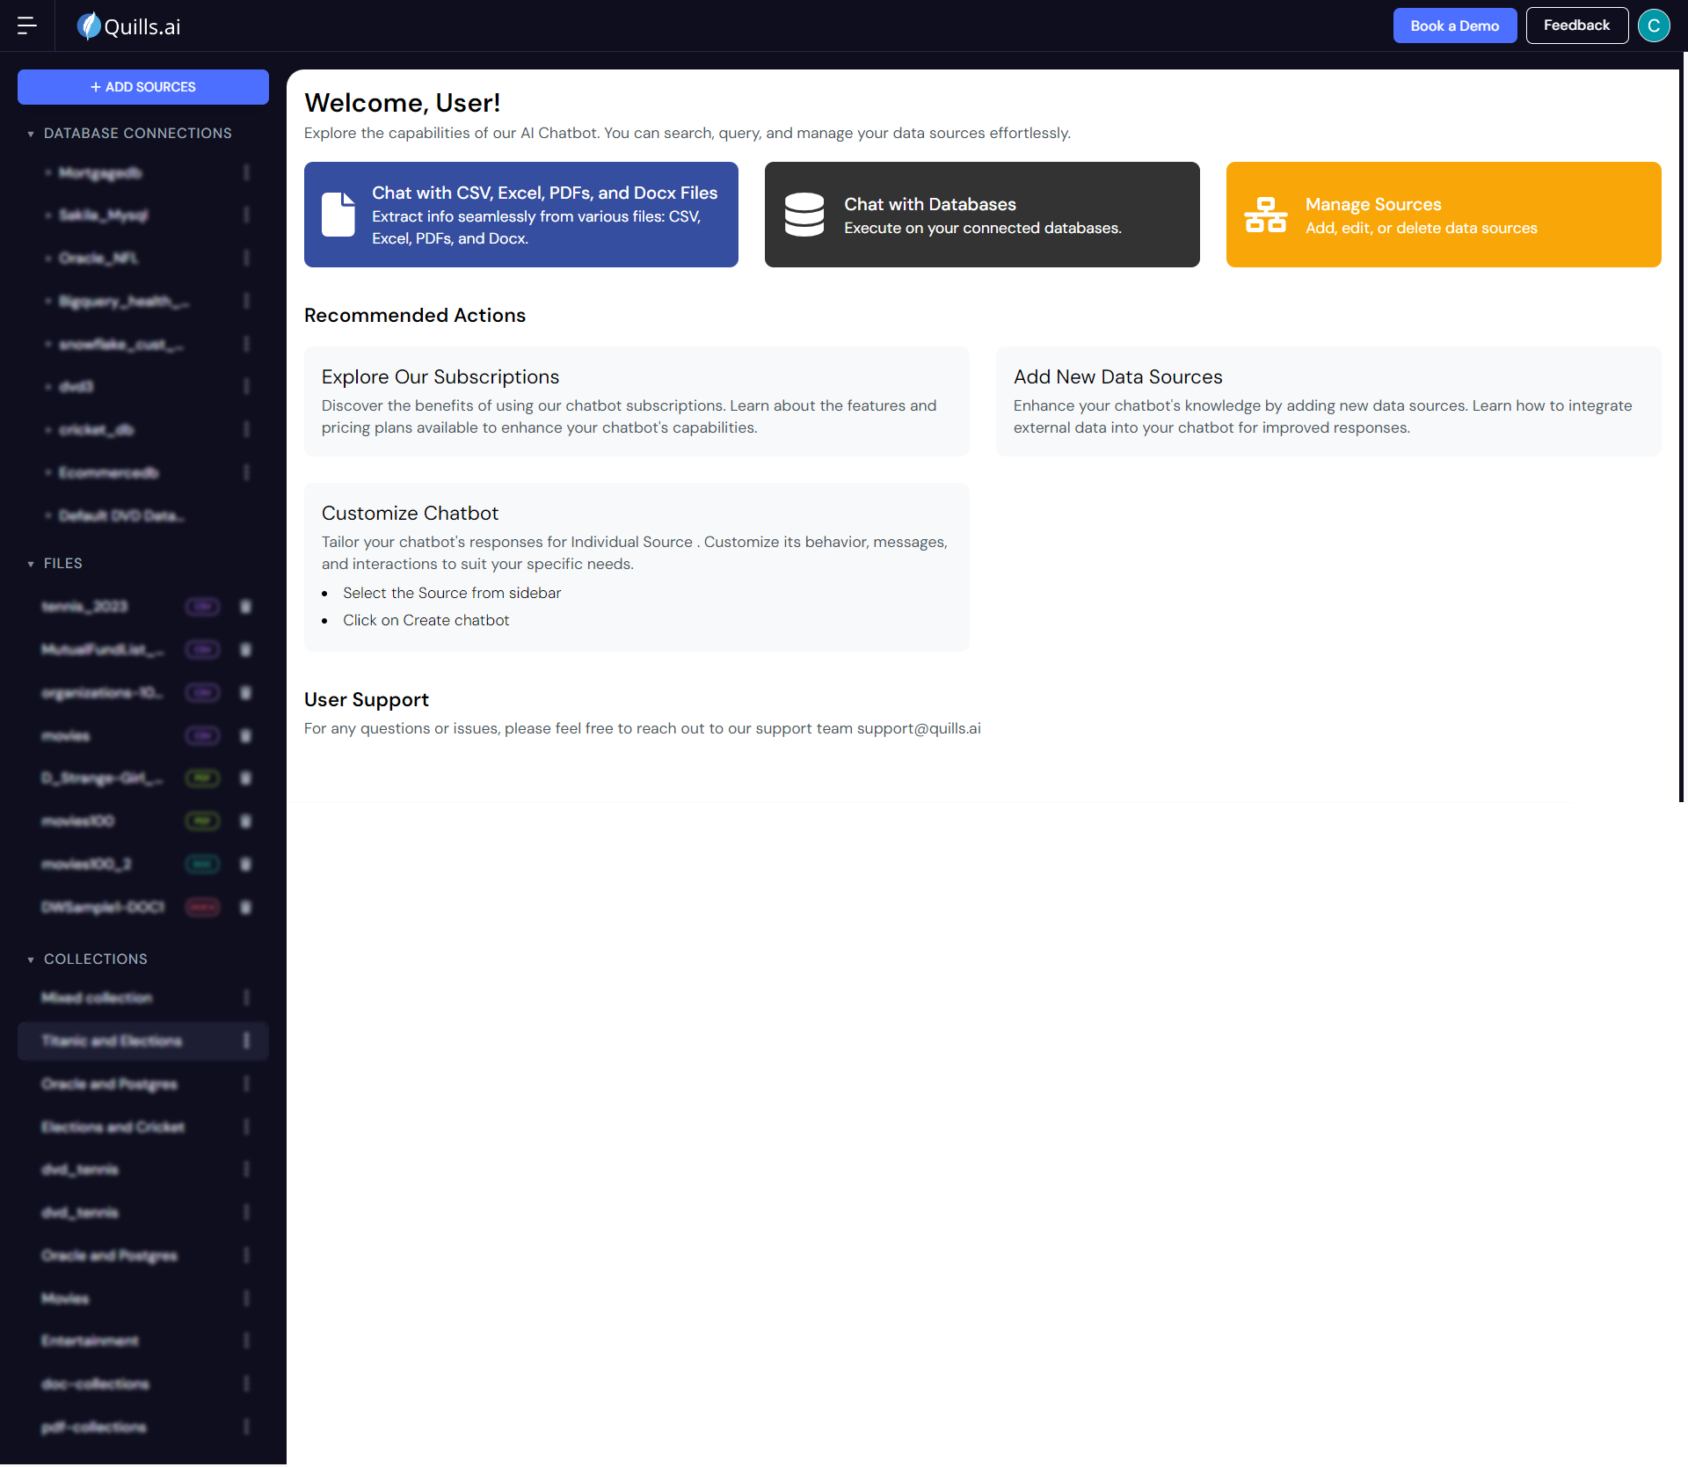Open the three-dot menu for Oracle_NFL
The width and height of the screenshot is (1688, 1467).
tap(246, 258)
